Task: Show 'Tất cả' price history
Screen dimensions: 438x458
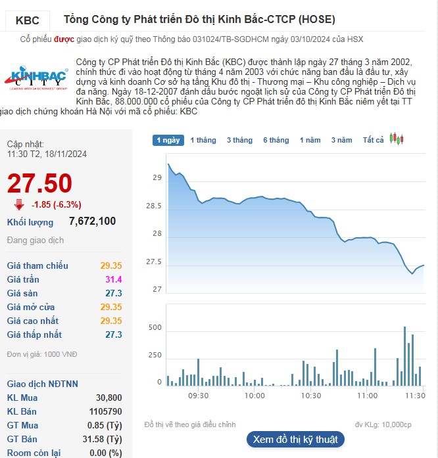Action: click(373, 140)
